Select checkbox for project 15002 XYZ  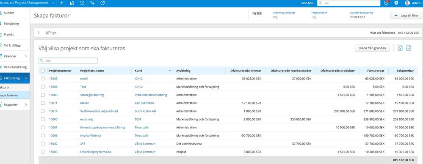point(43,144)
